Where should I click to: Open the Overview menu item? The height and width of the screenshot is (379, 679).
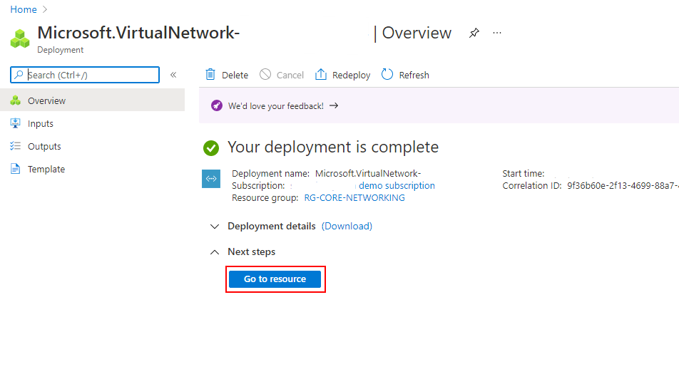(46, 100)
